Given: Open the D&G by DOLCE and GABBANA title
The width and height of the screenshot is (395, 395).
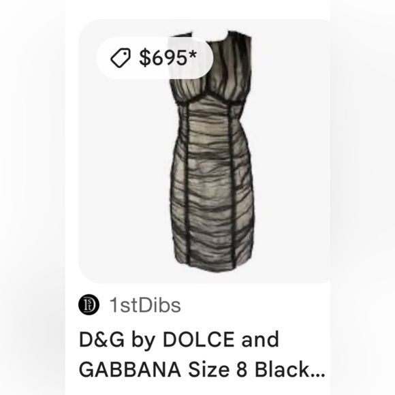Looking at the screenshot, I should tap(202, 354).
